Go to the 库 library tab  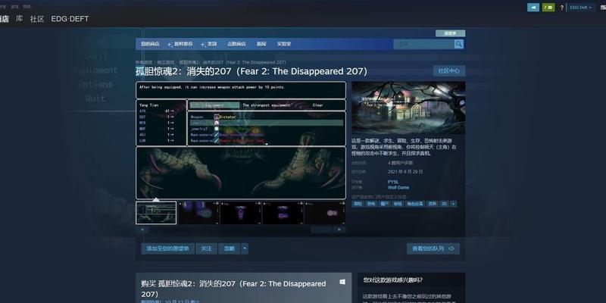point(20,18)
